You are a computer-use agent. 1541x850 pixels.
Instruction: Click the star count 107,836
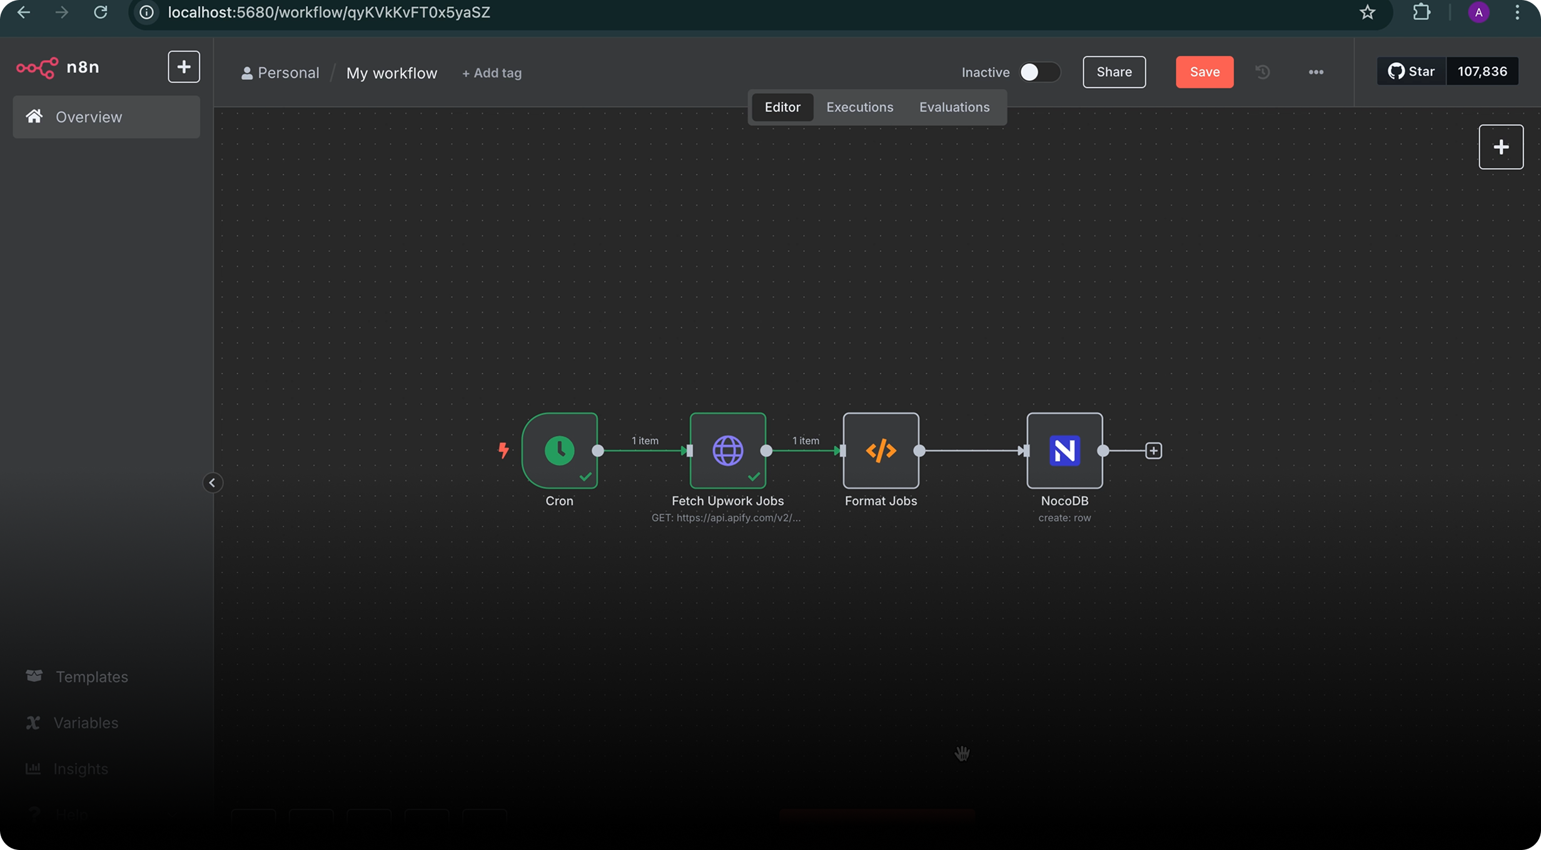click(1482, 71)
